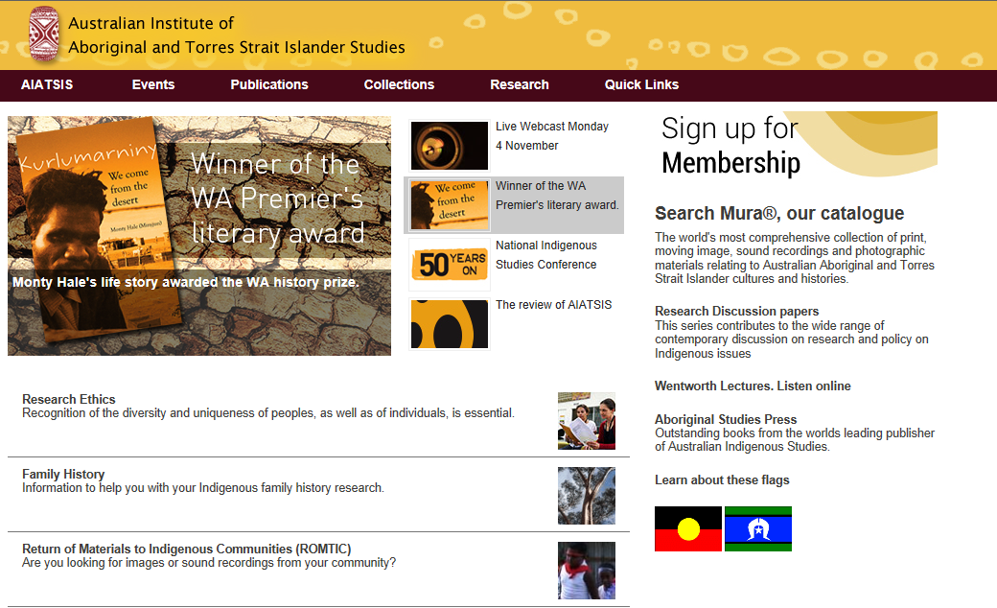Open the AIATSIS menu item

pyautogui.click(x=47, y=84)
